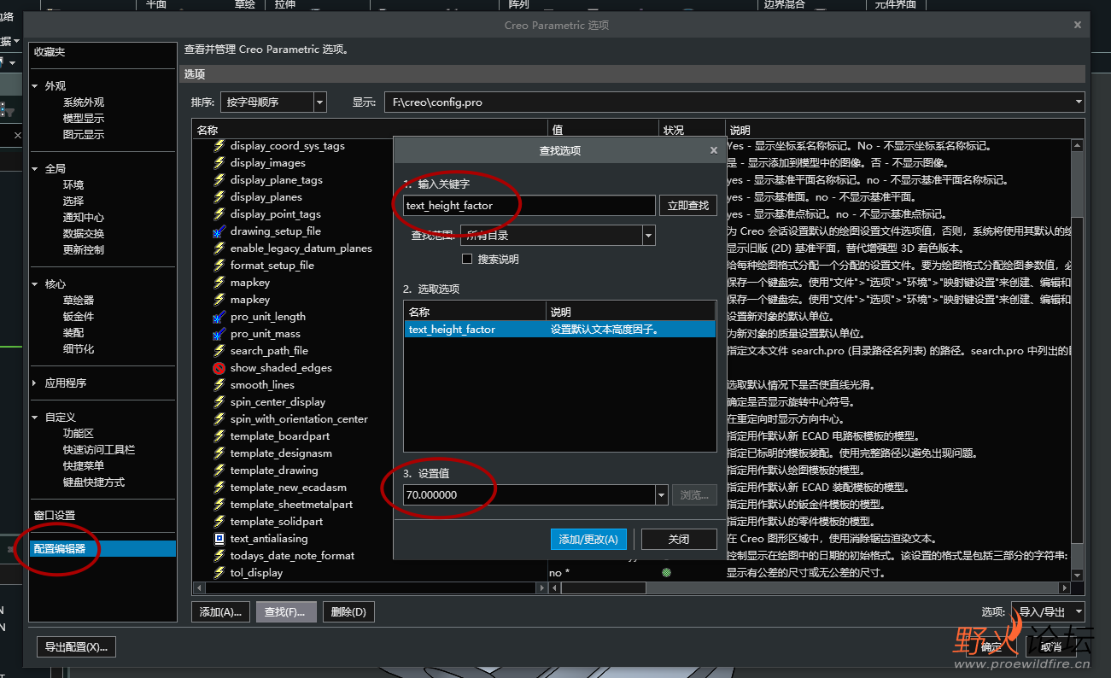Select 草绘器 in the sidebar
Screen dimensions: 1111x678
(79, 301)
